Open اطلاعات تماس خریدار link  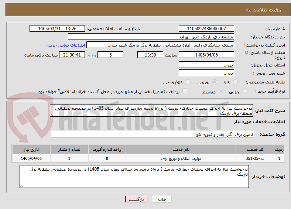[x=65, y=45]
